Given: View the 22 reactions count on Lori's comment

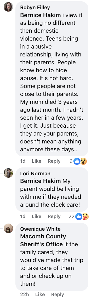Looking at the screenshot, I should click(x=71, y=216).
